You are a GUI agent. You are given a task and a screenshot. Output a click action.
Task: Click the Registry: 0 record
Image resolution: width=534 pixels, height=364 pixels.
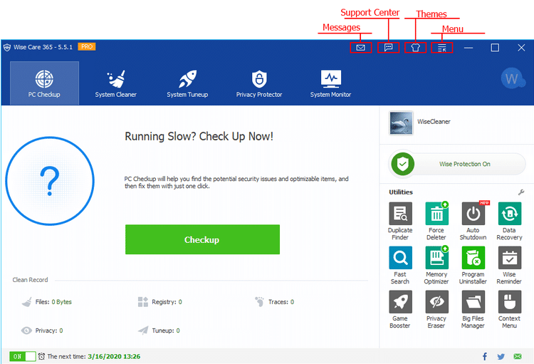coord(160,301)
